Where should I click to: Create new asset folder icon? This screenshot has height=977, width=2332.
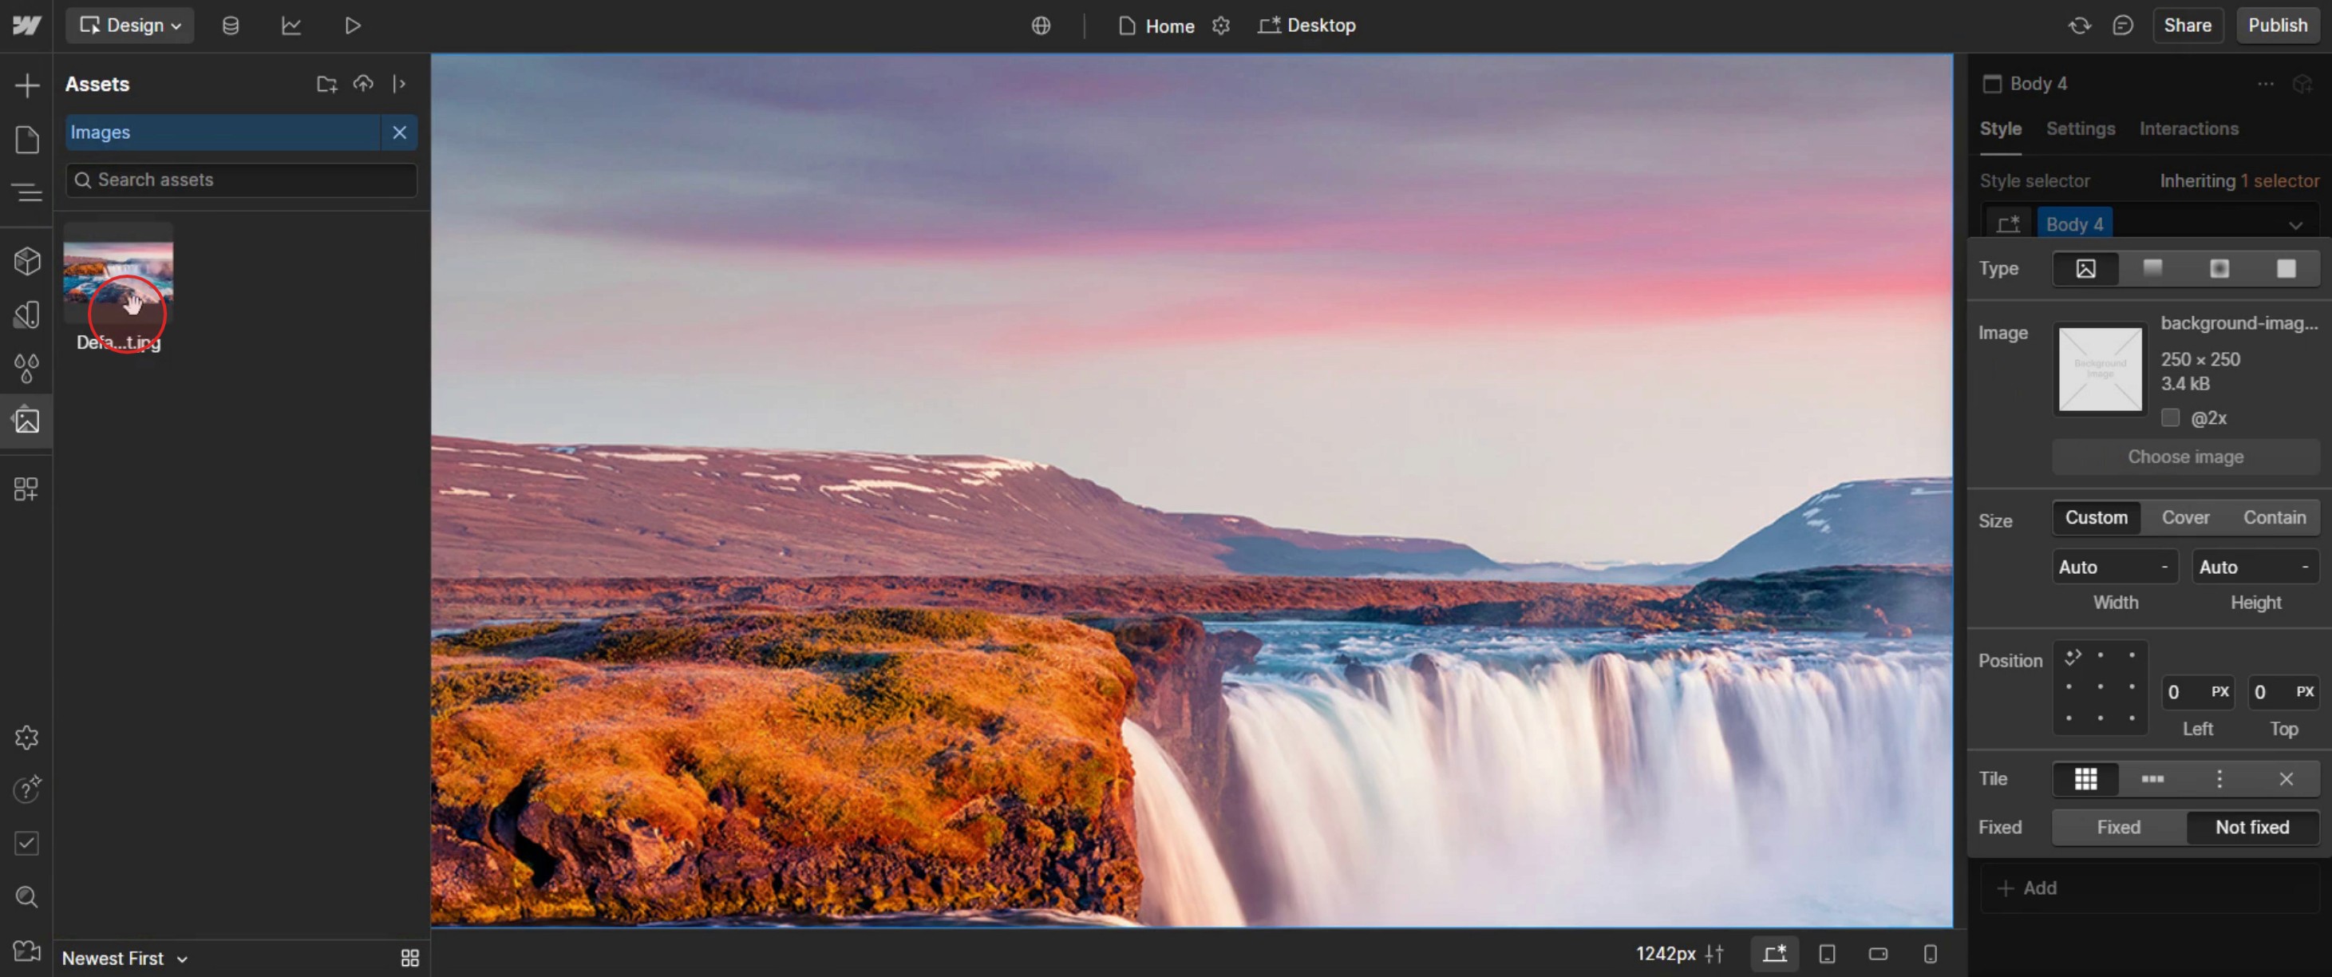326,84
